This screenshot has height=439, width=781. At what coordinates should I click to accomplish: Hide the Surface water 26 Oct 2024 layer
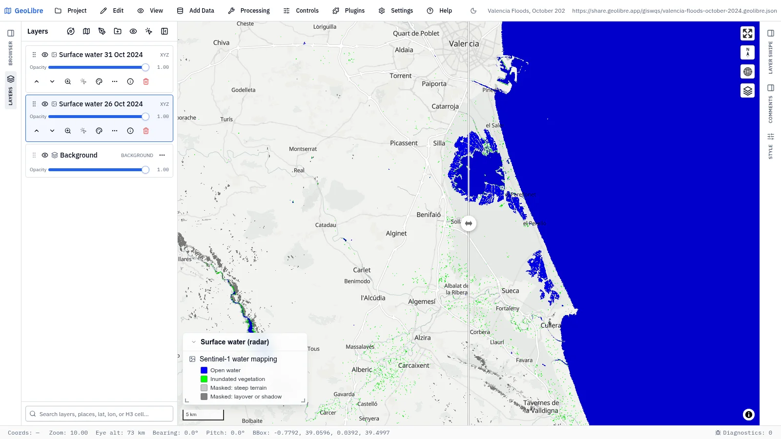[45, 104]
